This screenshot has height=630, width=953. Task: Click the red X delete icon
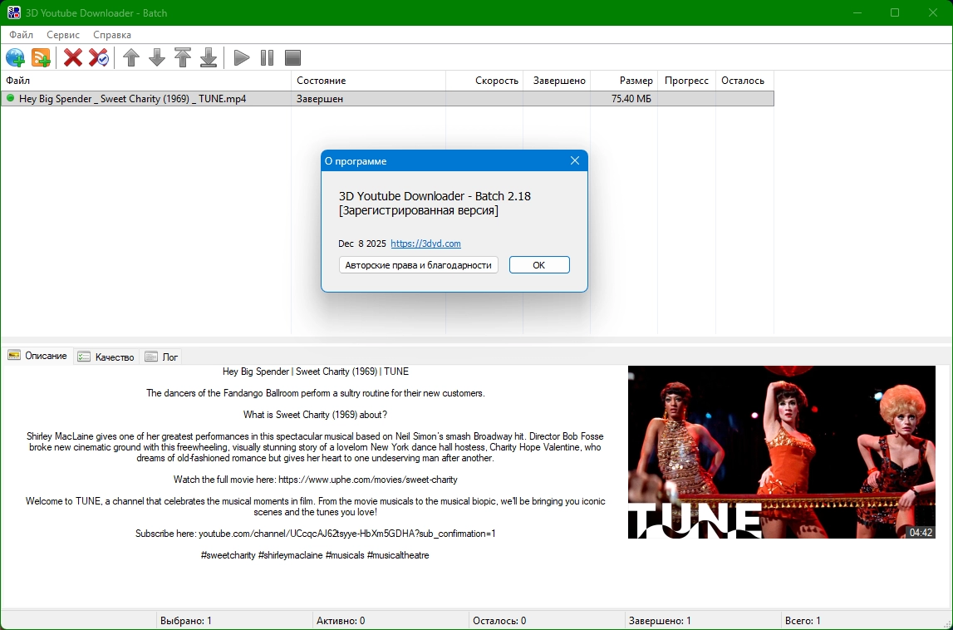click(x=73, y=58)
